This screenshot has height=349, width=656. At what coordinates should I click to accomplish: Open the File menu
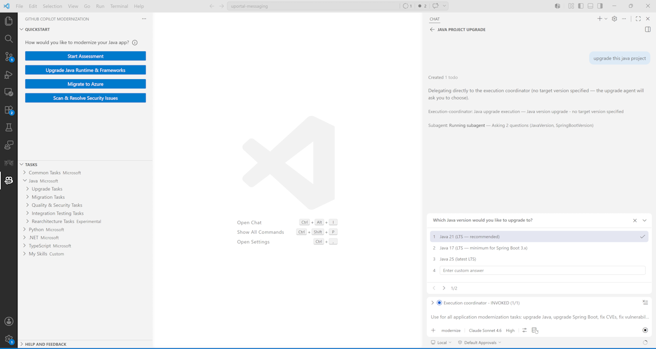click(x=19, y=6)
